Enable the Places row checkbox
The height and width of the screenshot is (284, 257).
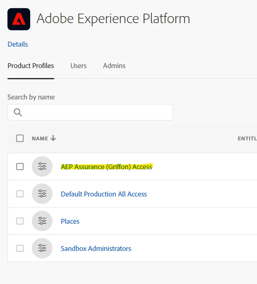click(20, 221)
